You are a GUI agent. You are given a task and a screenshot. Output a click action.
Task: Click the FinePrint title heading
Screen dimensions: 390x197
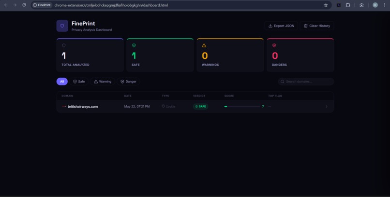(x=83, y=24)
